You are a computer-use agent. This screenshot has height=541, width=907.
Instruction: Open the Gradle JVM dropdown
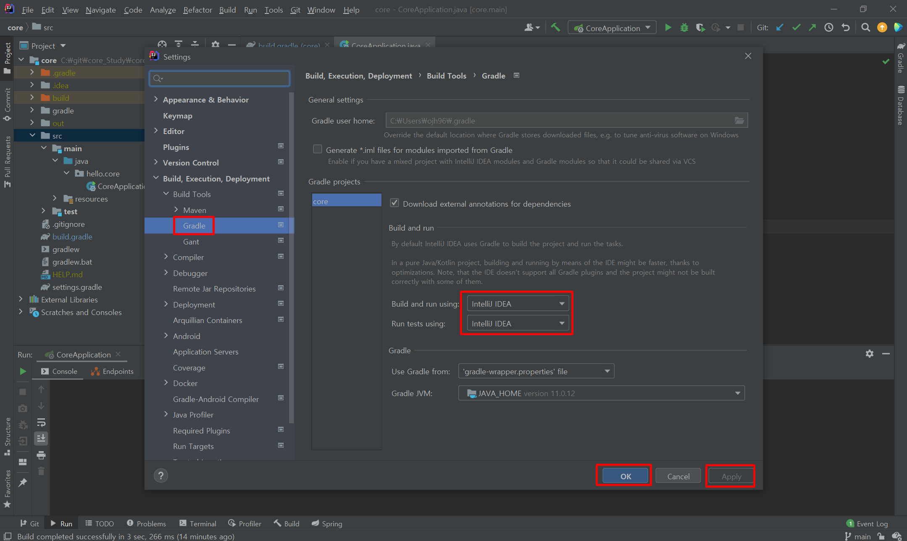pos(601,393)
